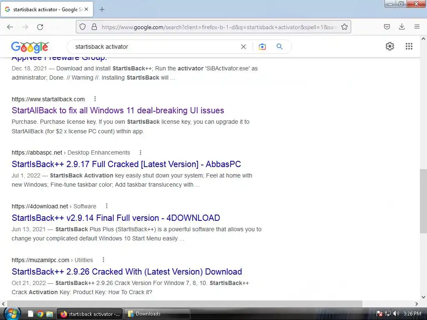This screenshot has height=320, width=427.
Task: Click the https://www.startallback.com URL text
Action: (x=48, y=99)
